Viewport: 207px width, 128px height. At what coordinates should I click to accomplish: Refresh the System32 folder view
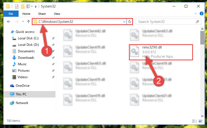[130, 22]
